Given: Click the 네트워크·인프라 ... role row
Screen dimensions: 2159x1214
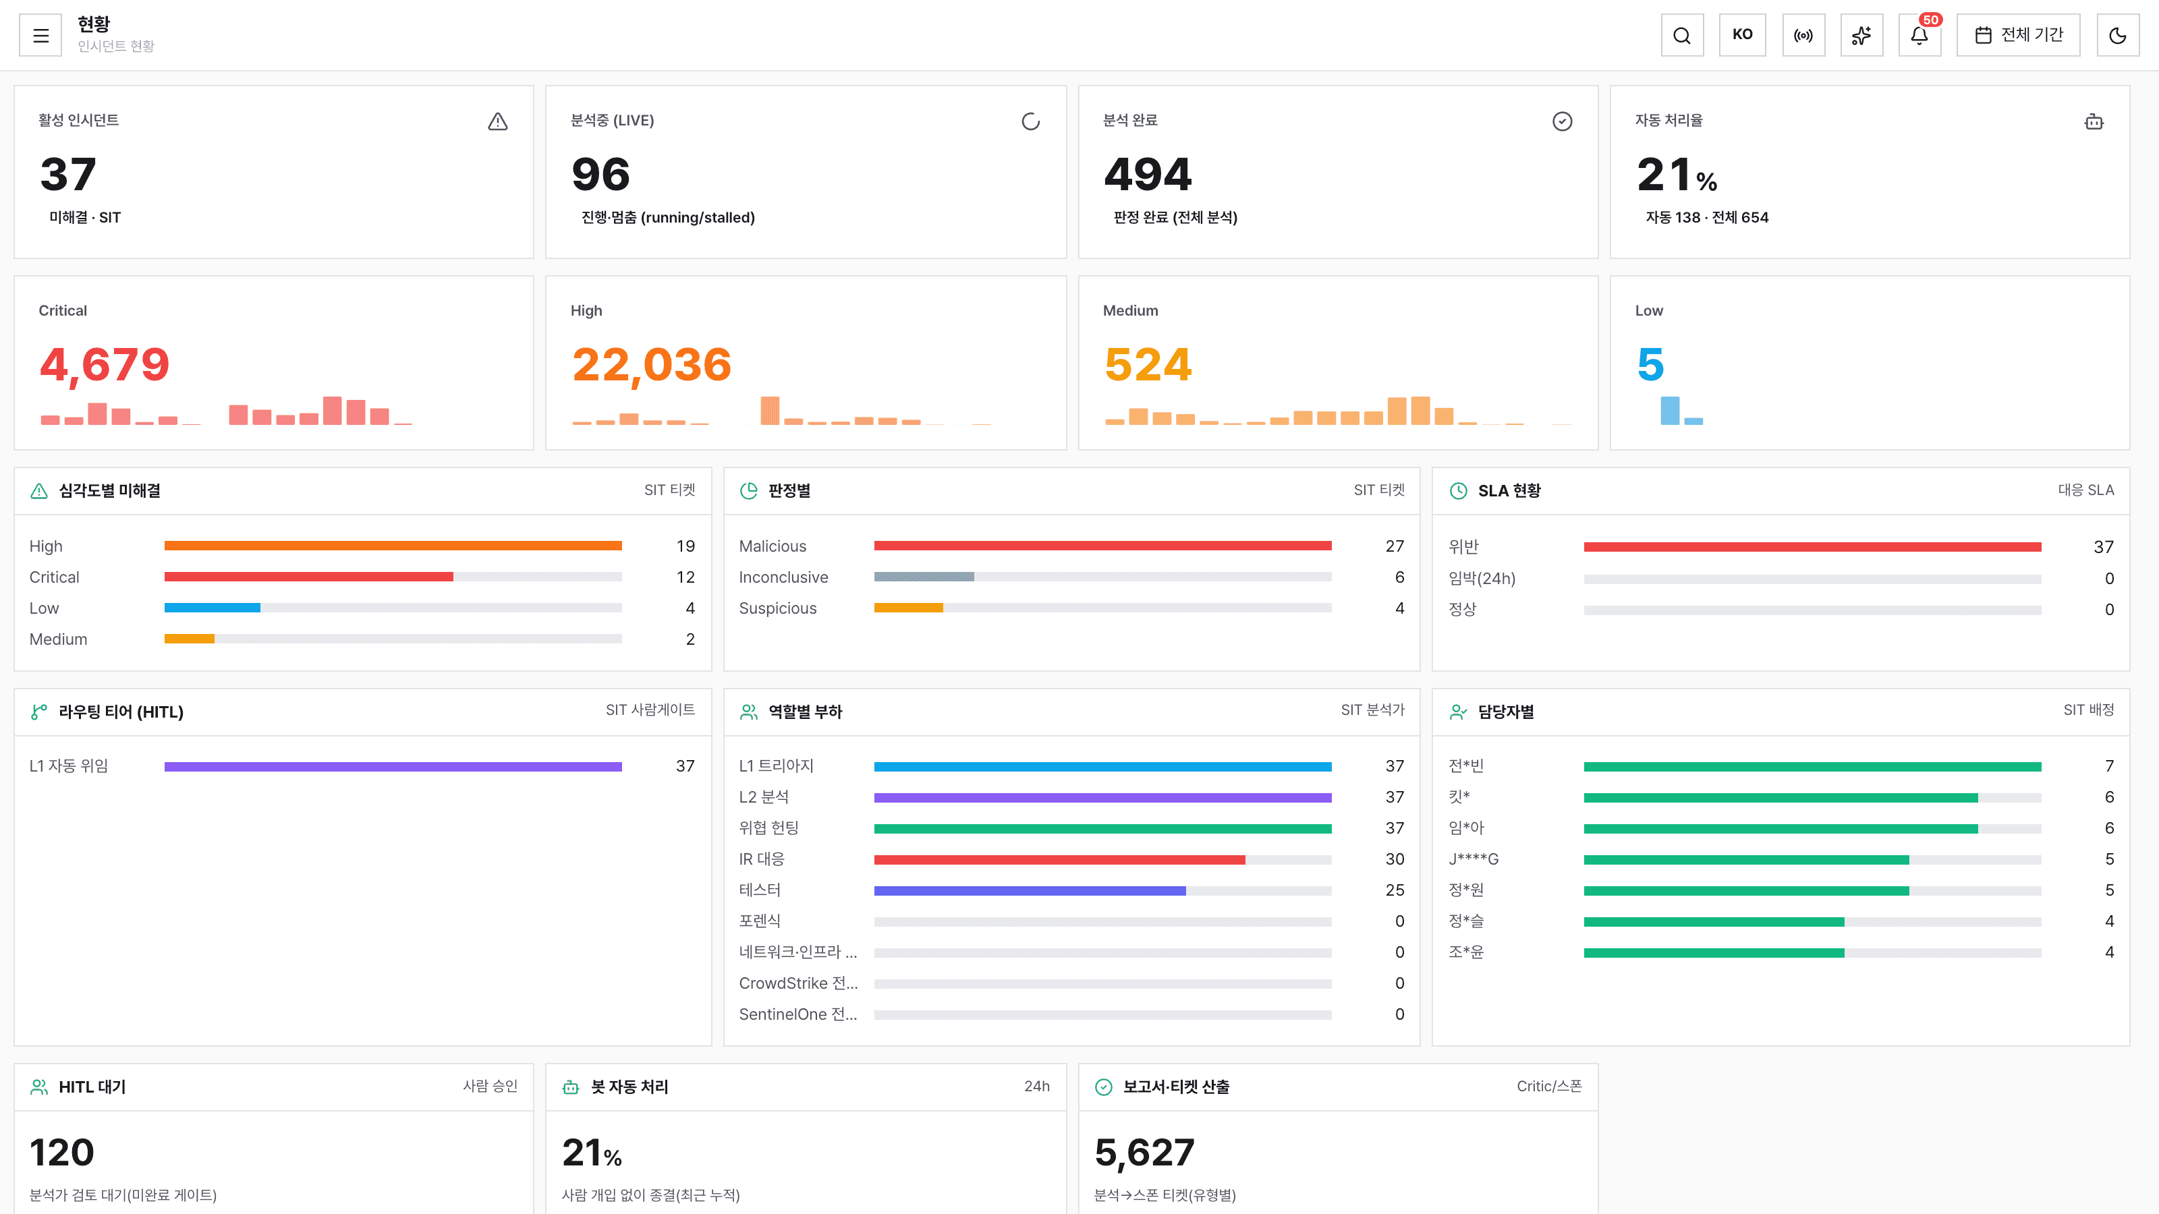Looking at the screenshot, I should click(1071, 952).
